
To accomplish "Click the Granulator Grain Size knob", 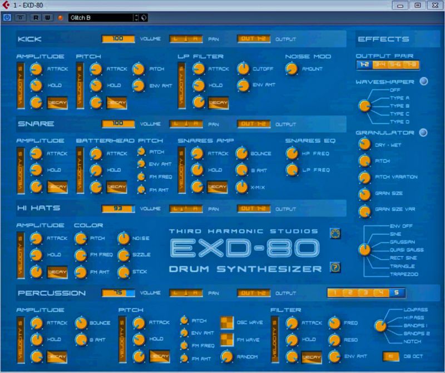I will tap(365, 195).
